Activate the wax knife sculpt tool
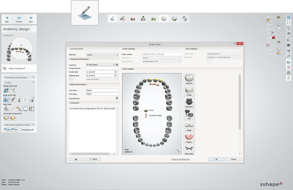Viewport: 293px width, 190px height. pos(13,99)
